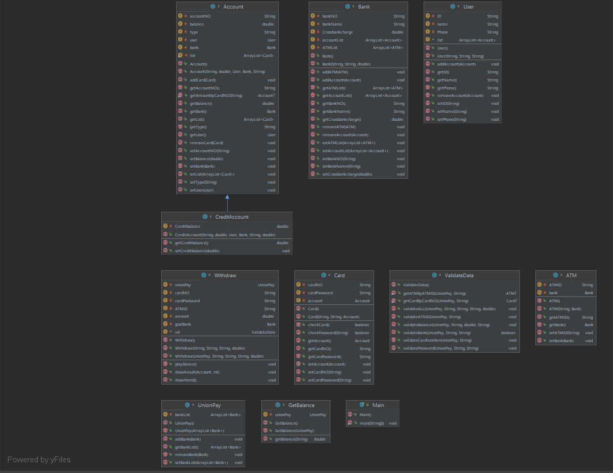Click the class icon beside User title

pos(453,6)
